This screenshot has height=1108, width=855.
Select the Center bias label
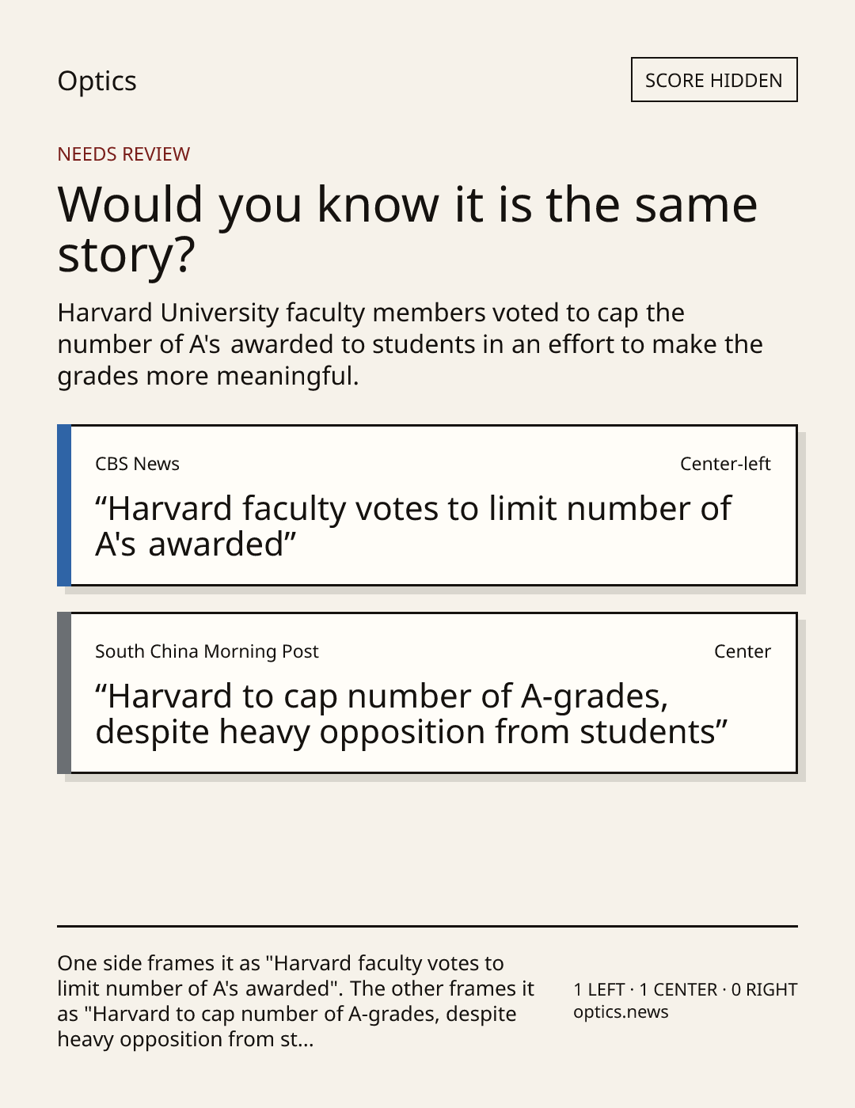pyautogui.click(x=743, y=651)
